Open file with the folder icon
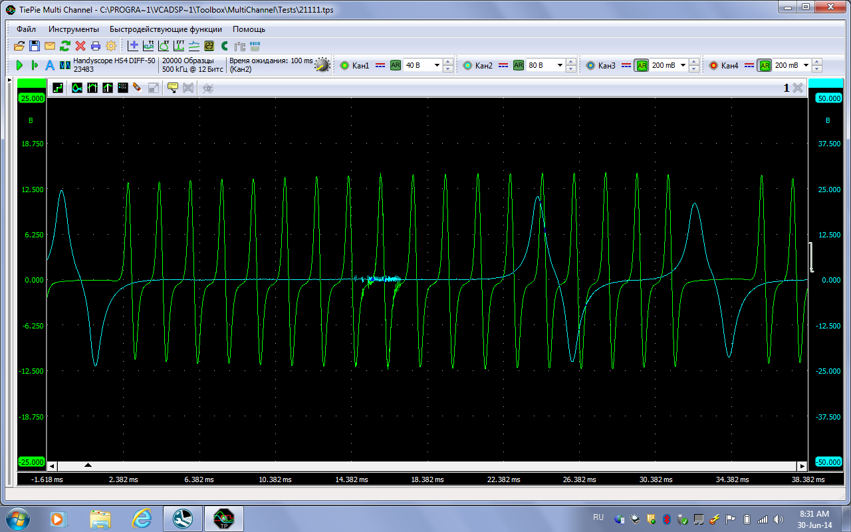 click(19, 46)
